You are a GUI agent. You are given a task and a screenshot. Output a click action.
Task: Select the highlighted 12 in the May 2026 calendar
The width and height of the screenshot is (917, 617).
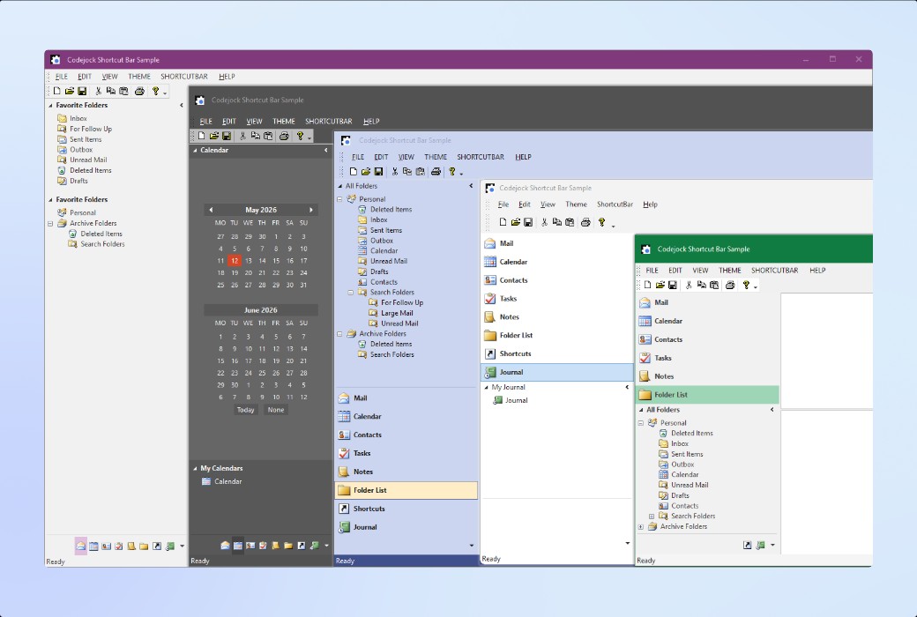234,261
